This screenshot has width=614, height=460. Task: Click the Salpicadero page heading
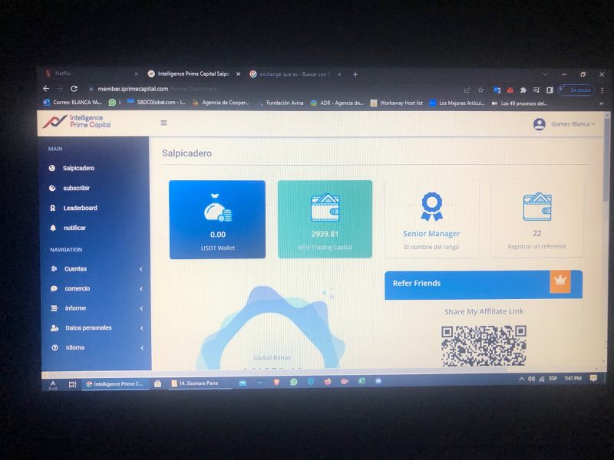click(187, 153)
